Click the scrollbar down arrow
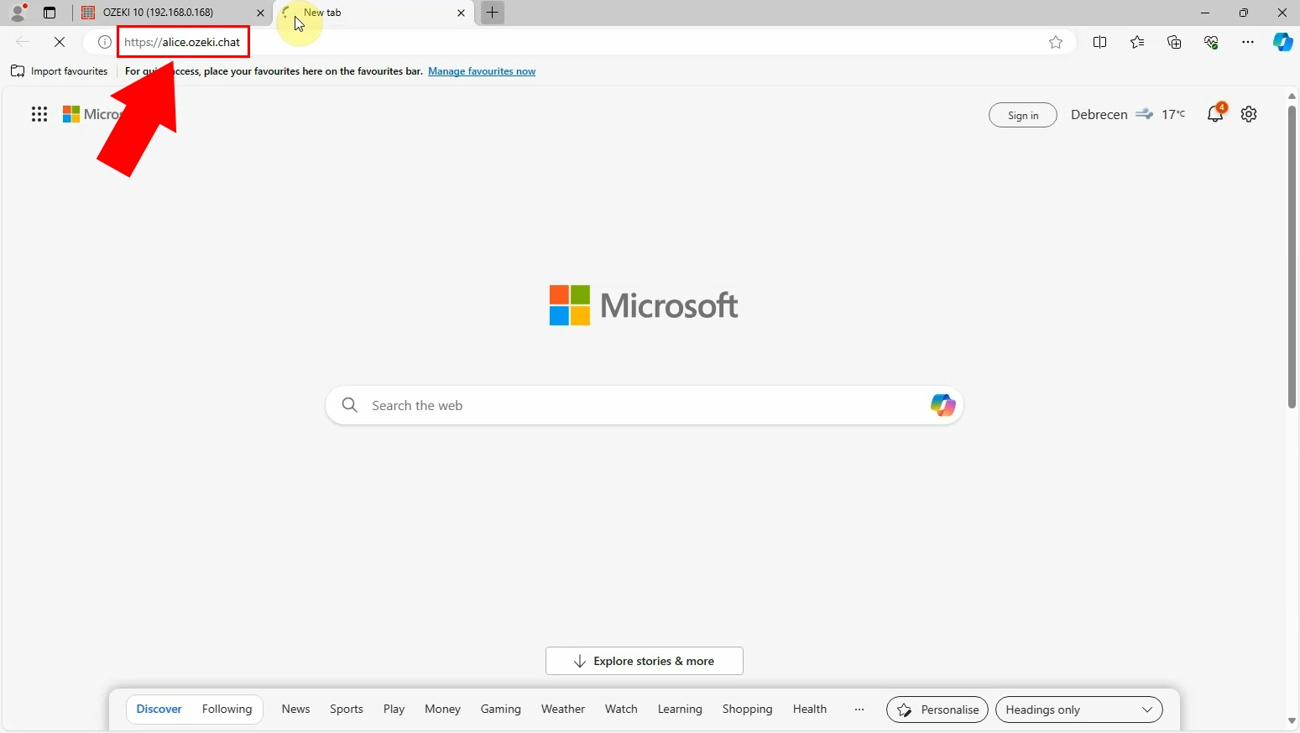Image resolution: width=1300 pixels, height=733 pixels. 1292,721
